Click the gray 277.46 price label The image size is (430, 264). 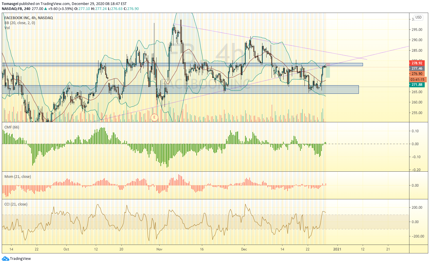pos(417,68)
